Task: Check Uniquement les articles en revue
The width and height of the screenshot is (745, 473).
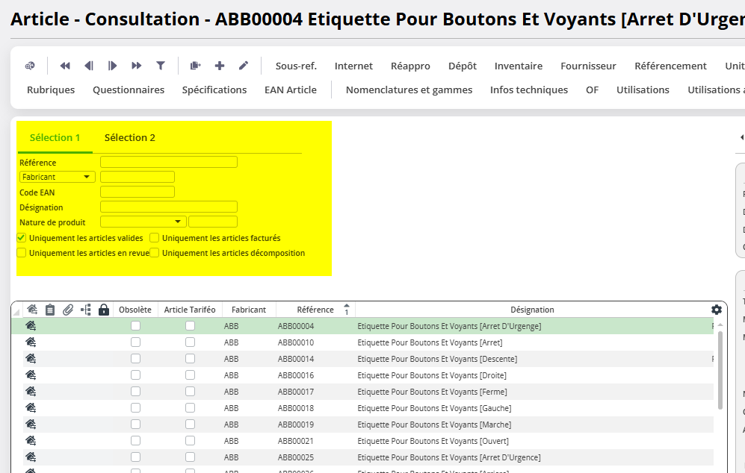Action: pos(22,253)
